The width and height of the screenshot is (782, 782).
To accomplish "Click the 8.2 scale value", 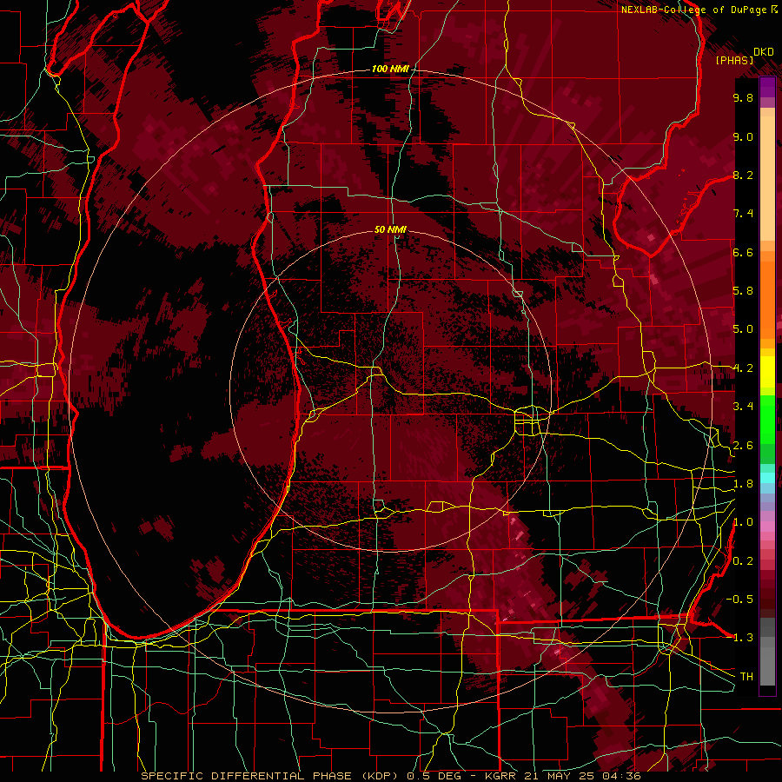I will click(743, 175).
